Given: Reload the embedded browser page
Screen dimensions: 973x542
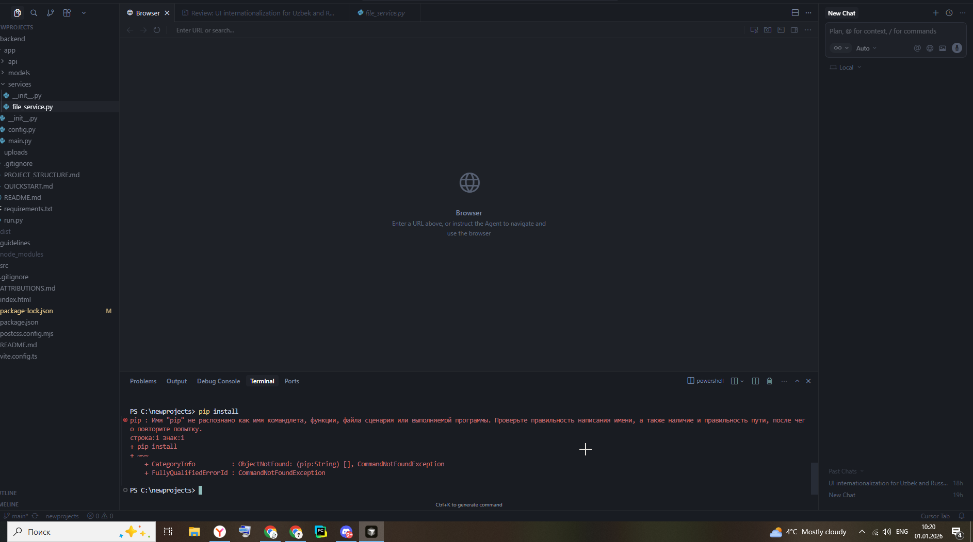Looking at the screenshot, I should tap(157, 30).
